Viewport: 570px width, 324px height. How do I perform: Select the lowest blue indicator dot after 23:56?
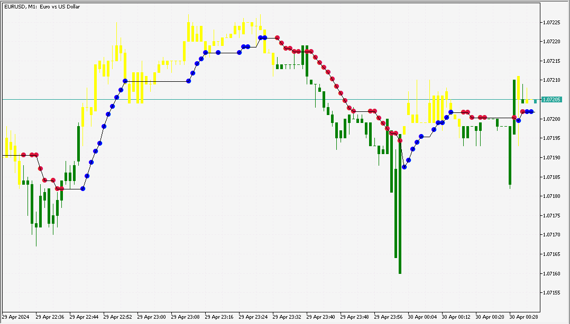click(404, 167)
